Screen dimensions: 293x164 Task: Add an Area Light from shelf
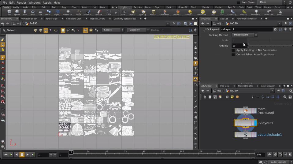[x=154, y=13]
